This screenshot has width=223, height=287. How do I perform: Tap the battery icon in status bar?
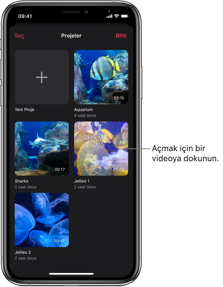click(x=125, y=16)
